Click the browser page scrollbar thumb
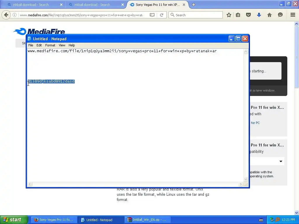The width and height of the screenshot is (299, 224). pyautogui.click(x=296, y=57)
